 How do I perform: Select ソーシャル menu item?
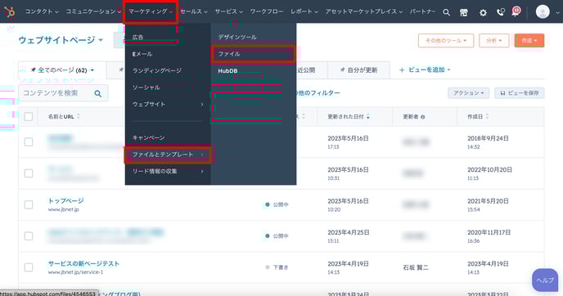click(146, 87)
